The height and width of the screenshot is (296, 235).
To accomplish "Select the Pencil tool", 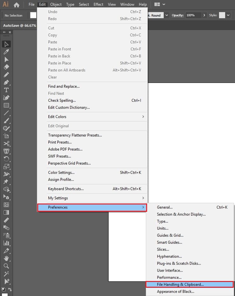I will pyautogui.click(x=6, y=75).
